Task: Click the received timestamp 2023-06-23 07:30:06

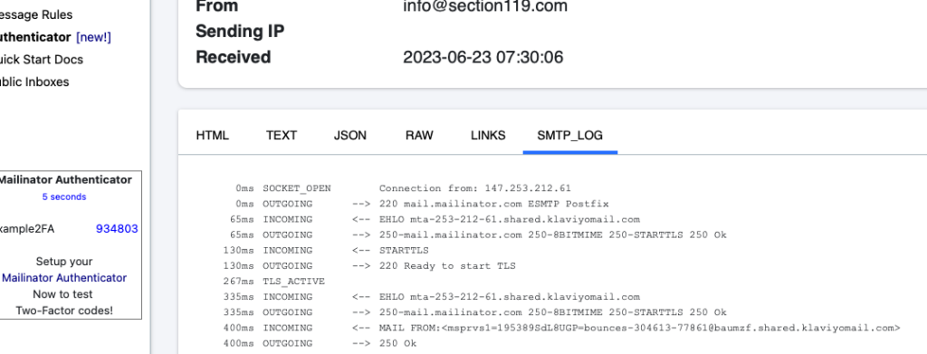Action: tap(483, 57)
